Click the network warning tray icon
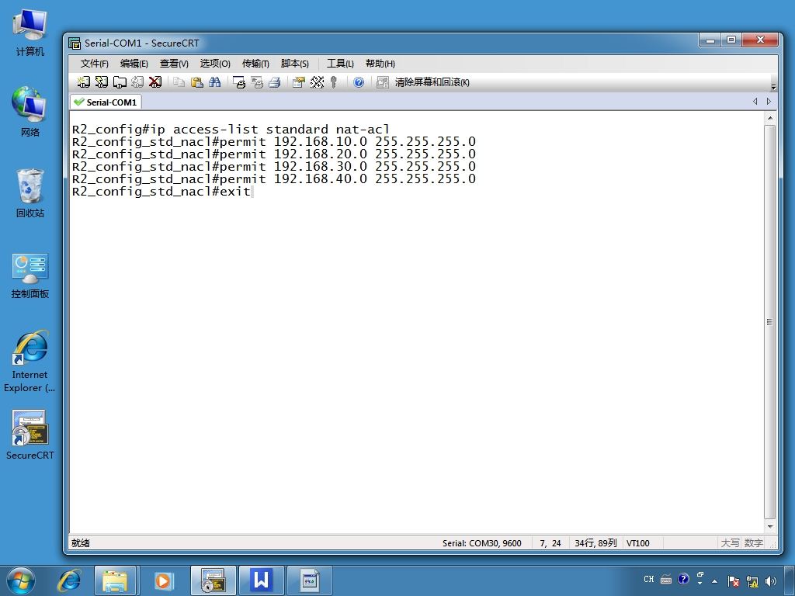 [x=752, y=581]
